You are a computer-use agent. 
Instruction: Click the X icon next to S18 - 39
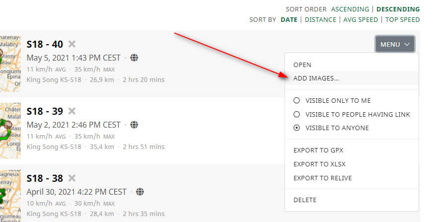point(72,111)
